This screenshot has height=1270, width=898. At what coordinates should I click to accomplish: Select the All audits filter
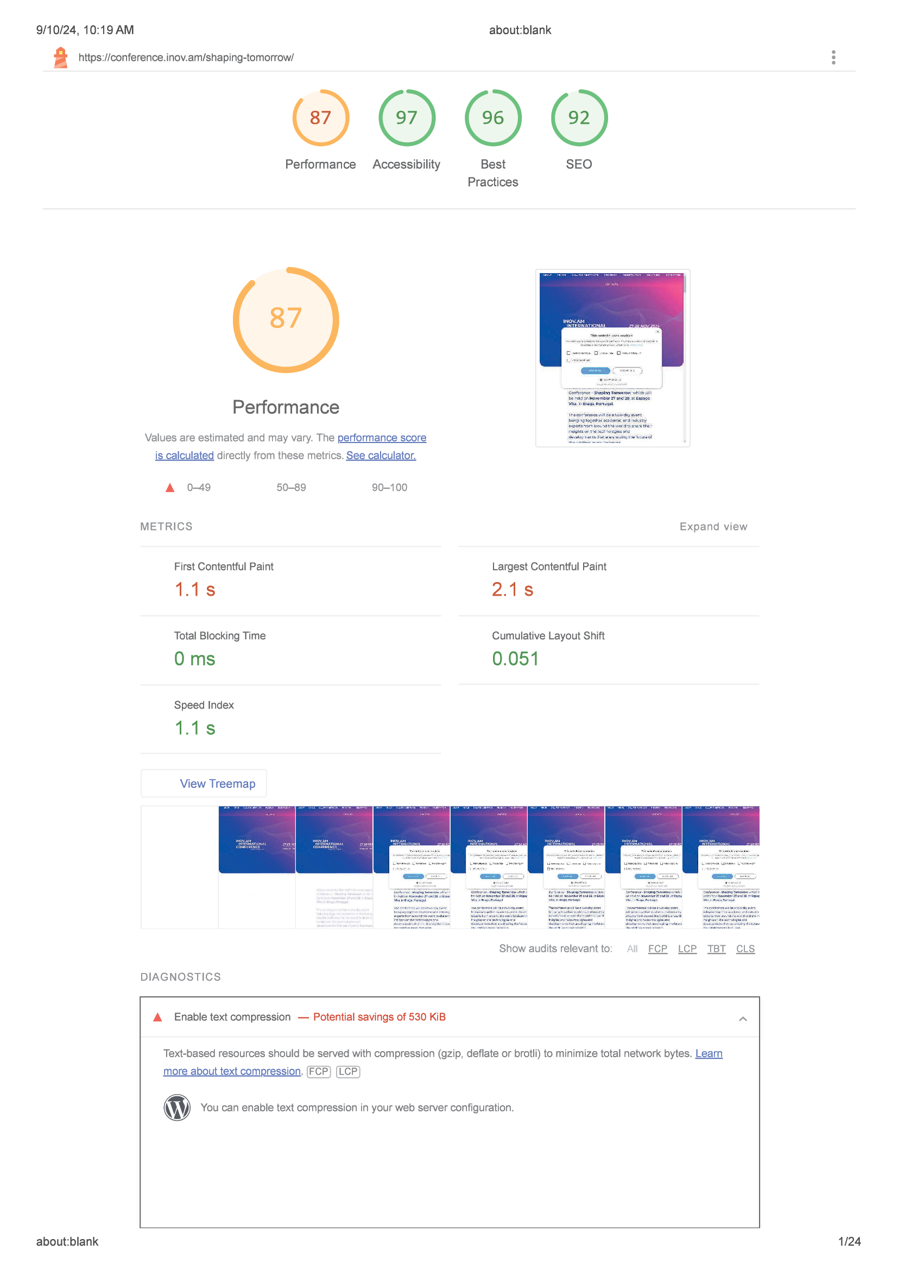[632, 949]
